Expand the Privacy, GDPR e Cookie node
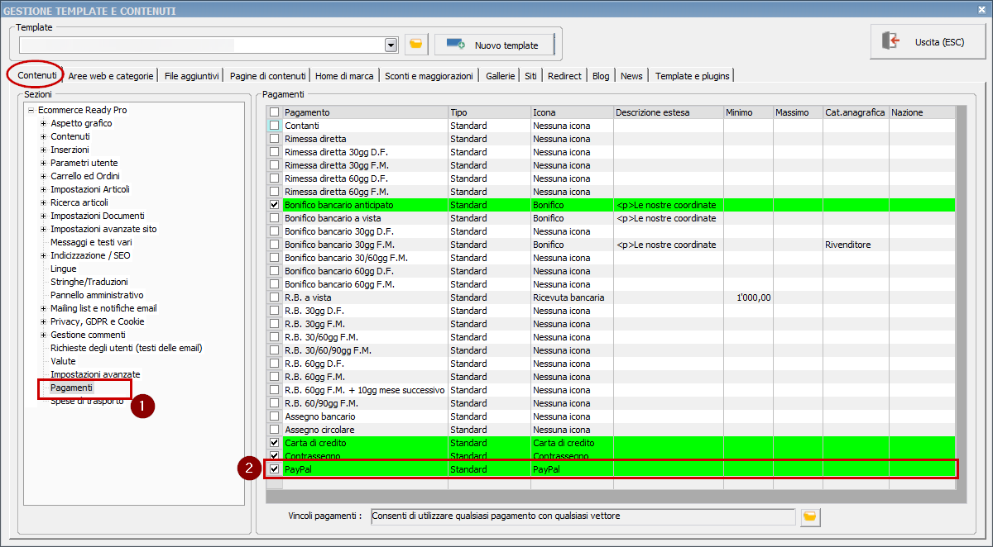The width and height of the screenshot is (993, 547). click(x=44, y=321)
